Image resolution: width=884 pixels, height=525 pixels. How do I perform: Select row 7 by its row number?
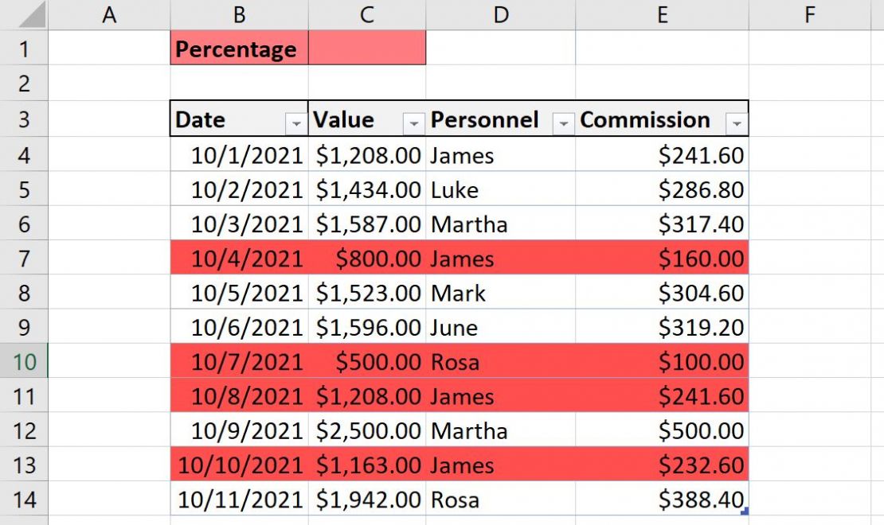coord(24,259)
